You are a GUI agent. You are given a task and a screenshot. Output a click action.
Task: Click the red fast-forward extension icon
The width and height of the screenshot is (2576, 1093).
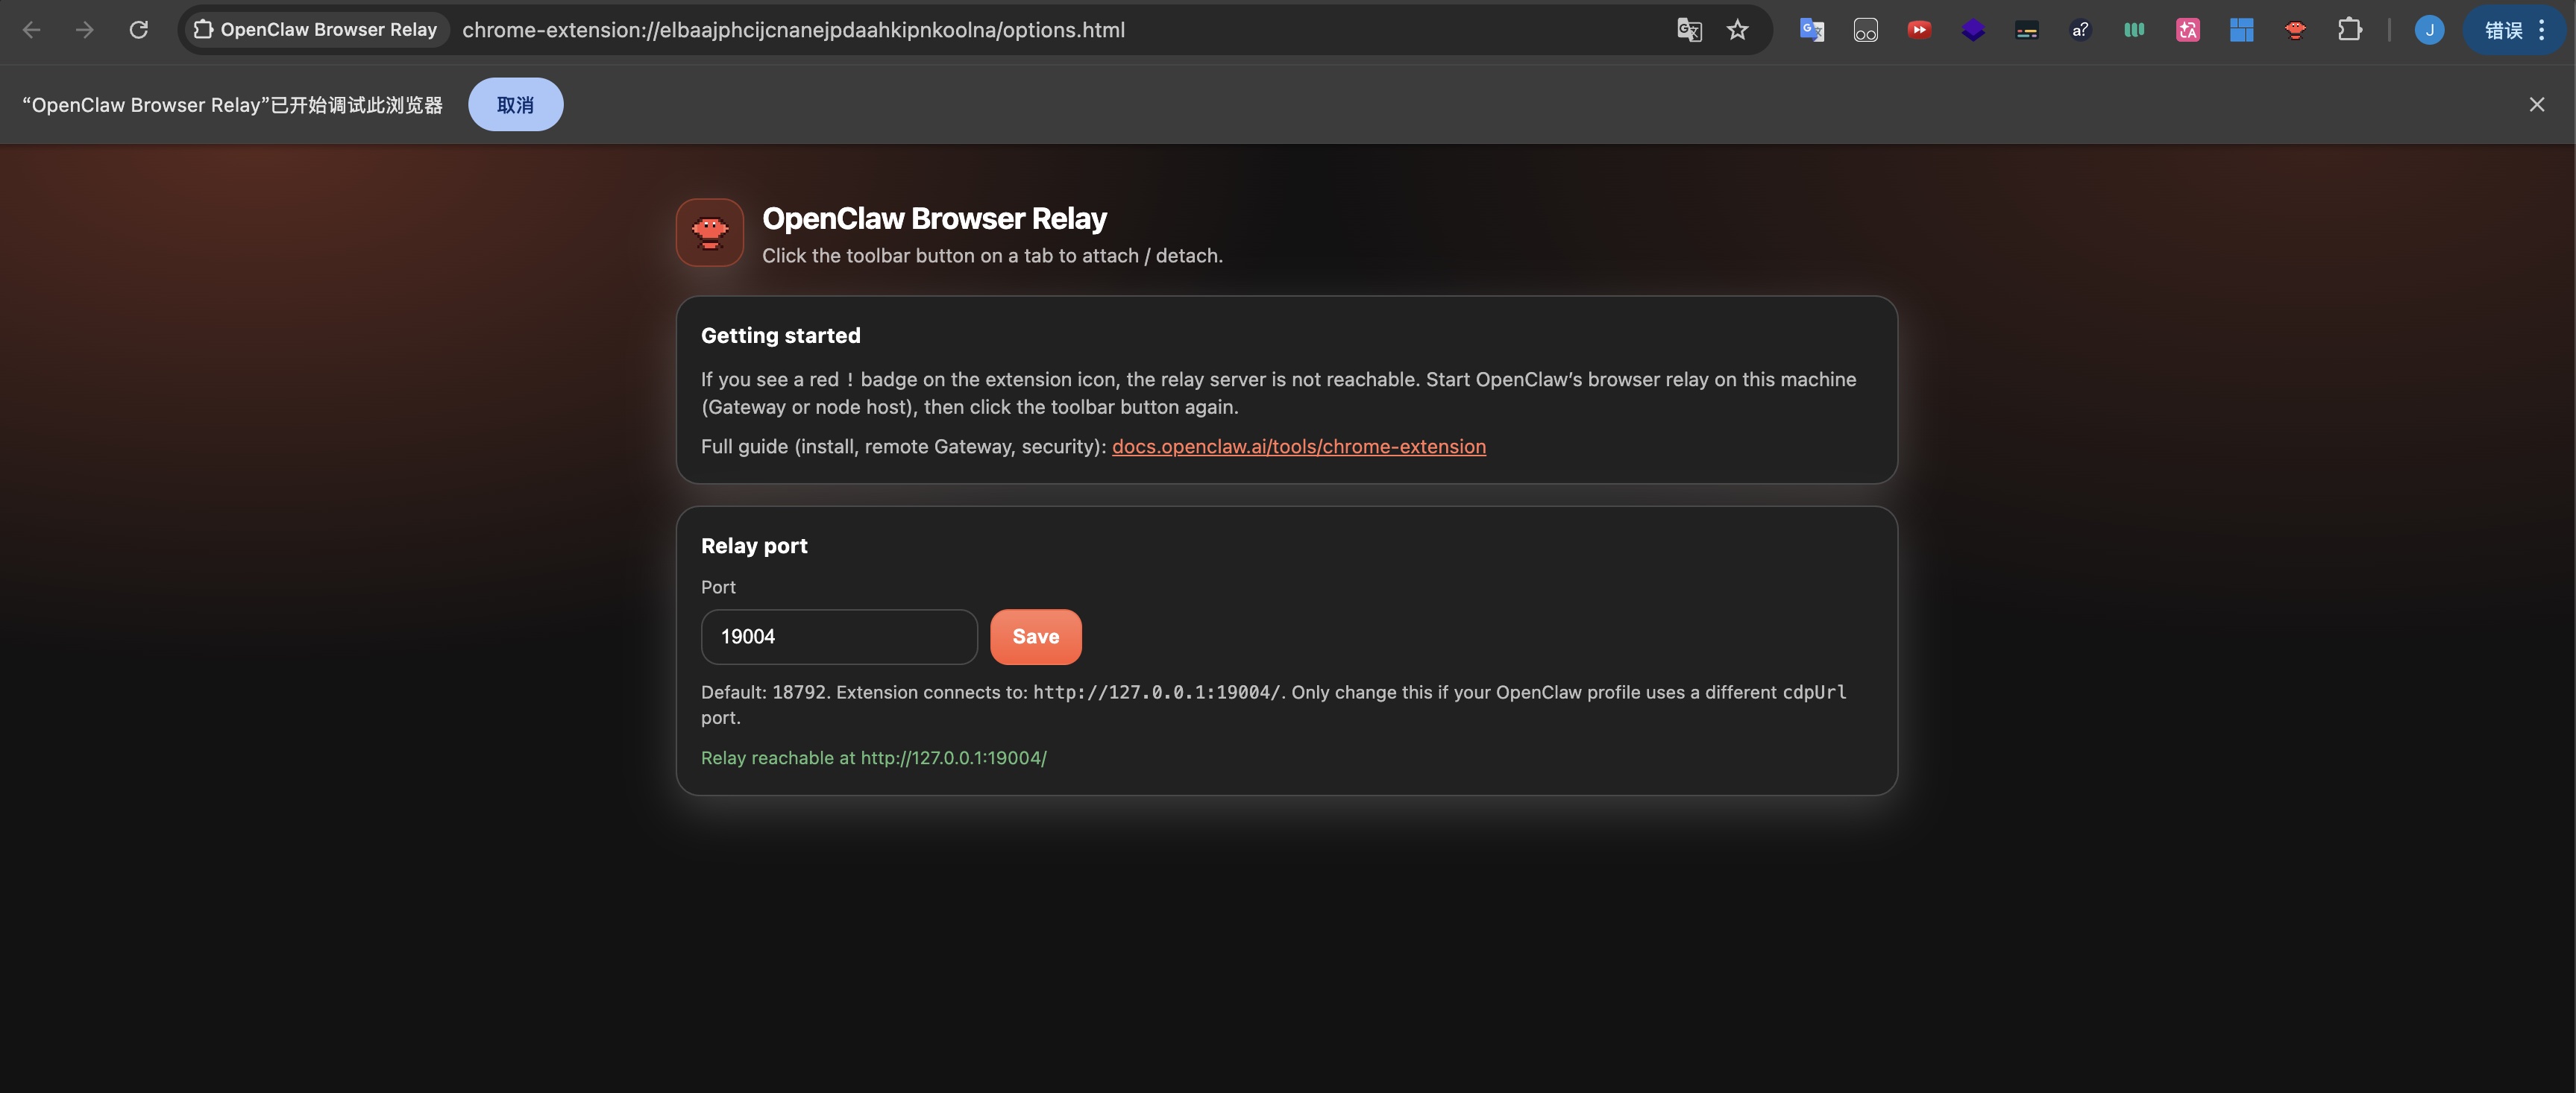click(1919, 30)
